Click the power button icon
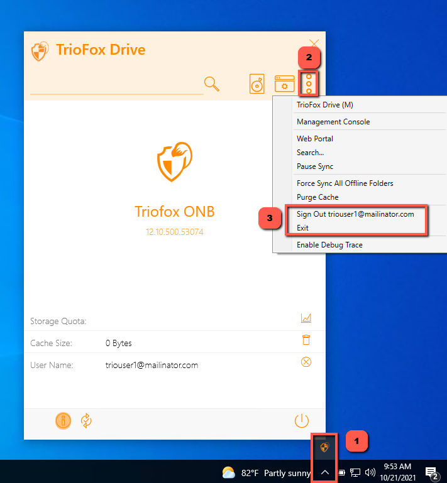447x483 pixels. pyautogui.click(x=302, y=420)
